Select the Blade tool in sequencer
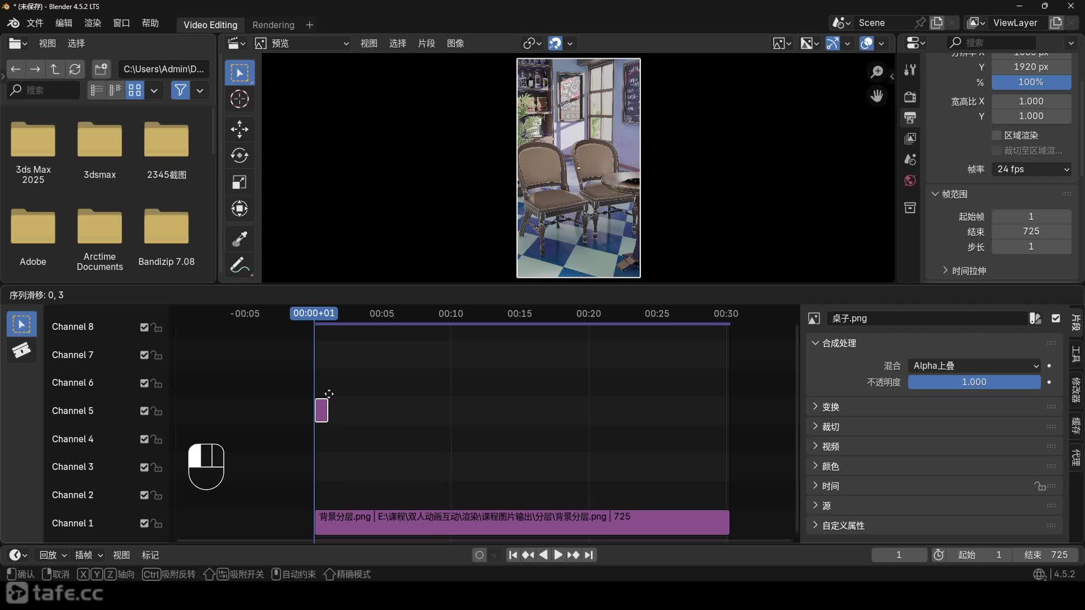This screenshot has width=1085, height=610. click(21, 351)
